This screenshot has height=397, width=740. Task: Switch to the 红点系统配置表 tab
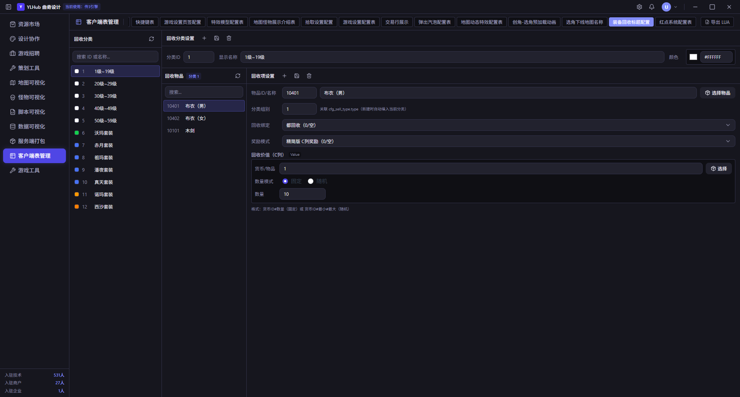(675, 22)
